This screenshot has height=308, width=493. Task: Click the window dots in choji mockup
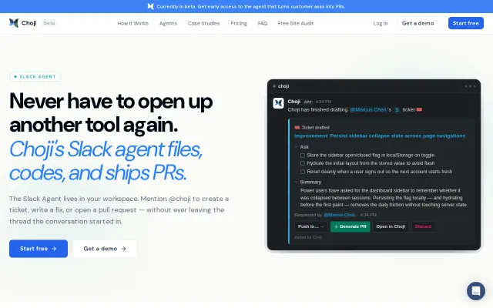[470, 86]
